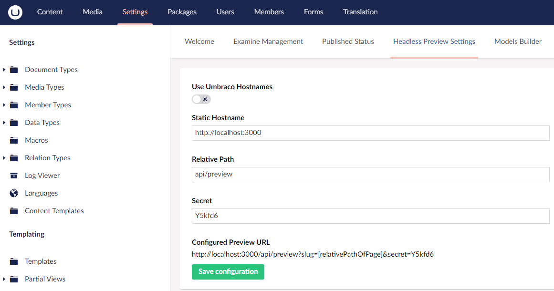Expand the Data Types tree node
Viewport: 554px width, 291px height.
(4, 123)
